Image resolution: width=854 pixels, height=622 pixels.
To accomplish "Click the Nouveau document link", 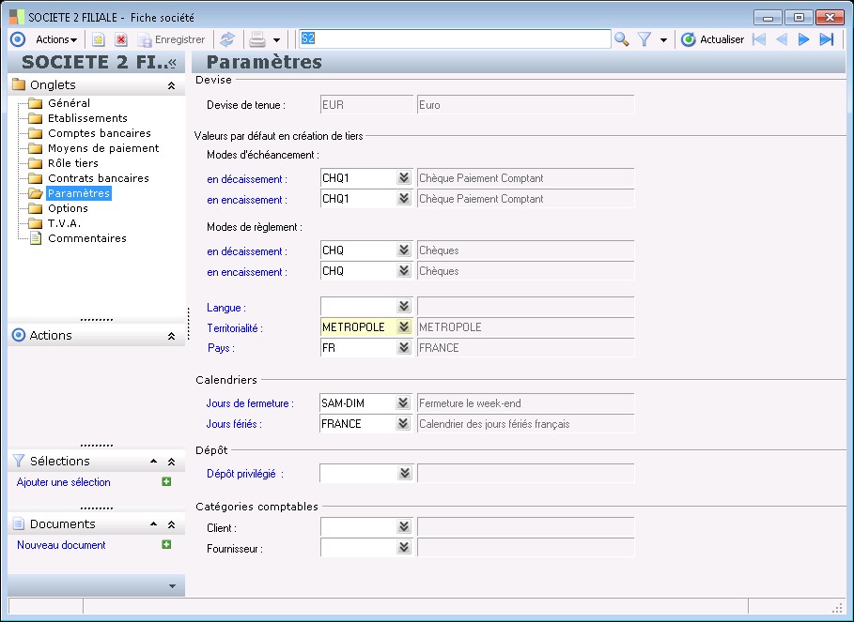I will pyautogui.click(x=61, y=545).
